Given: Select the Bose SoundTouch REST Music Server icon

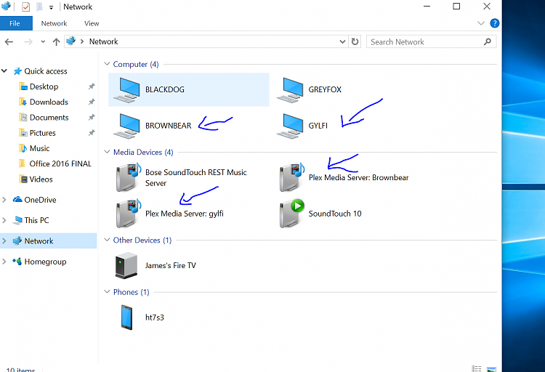Looking at the screenshot, I should coord(128,178).
